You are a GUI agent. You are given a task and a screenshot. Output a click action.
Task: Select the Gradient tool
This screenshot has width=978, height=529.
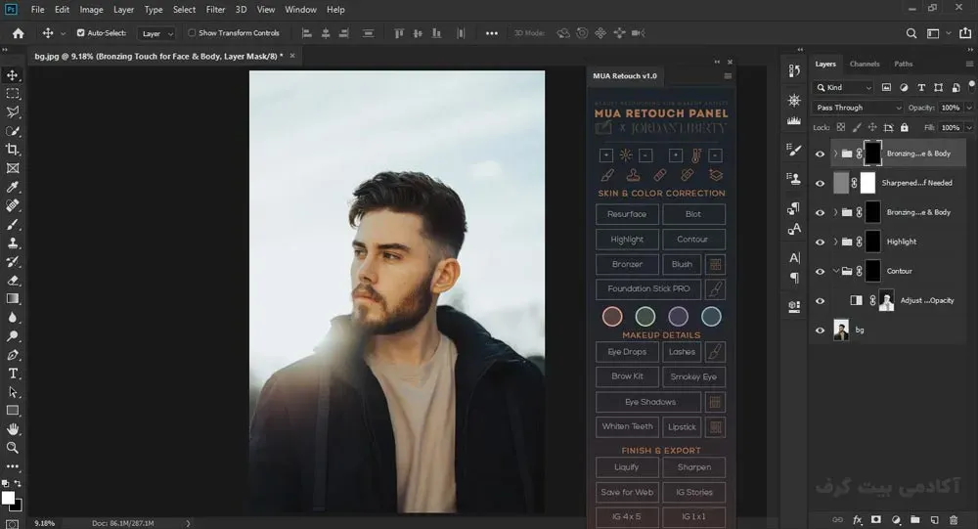[13, 299]
